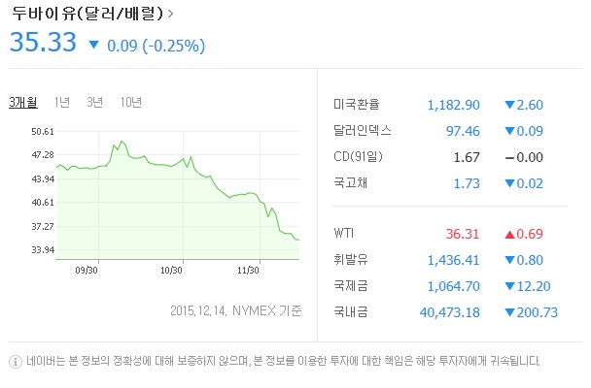
Task: Open the 달러인덱스 link
Action: pyautogui.click(x=362, y=130)
